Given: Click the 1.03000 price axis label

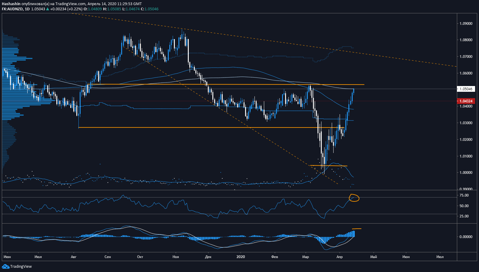Looking at the screenshot, I should (x=466, y=123).
